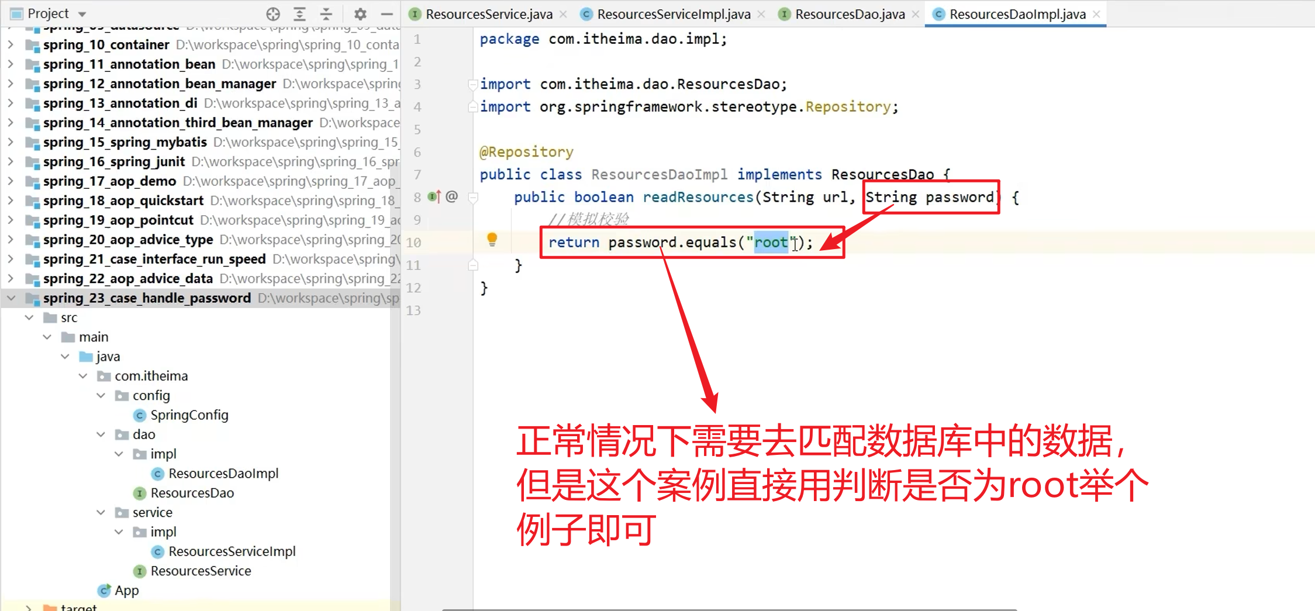Open the Project view dropdown

82,13
